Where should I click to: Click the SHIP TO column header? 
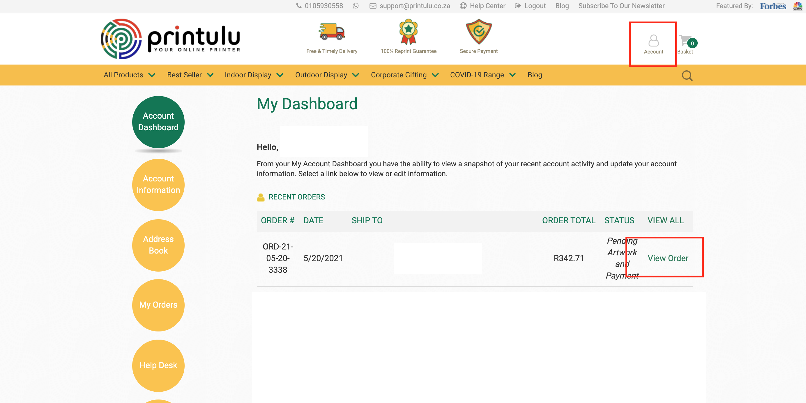[367, 221]
